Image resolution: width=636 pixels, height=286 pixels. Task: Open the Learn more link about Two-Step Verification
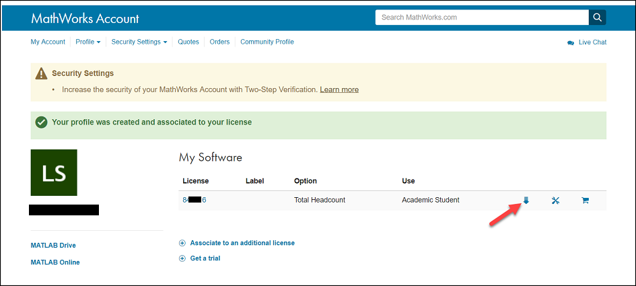pos(339,90)
